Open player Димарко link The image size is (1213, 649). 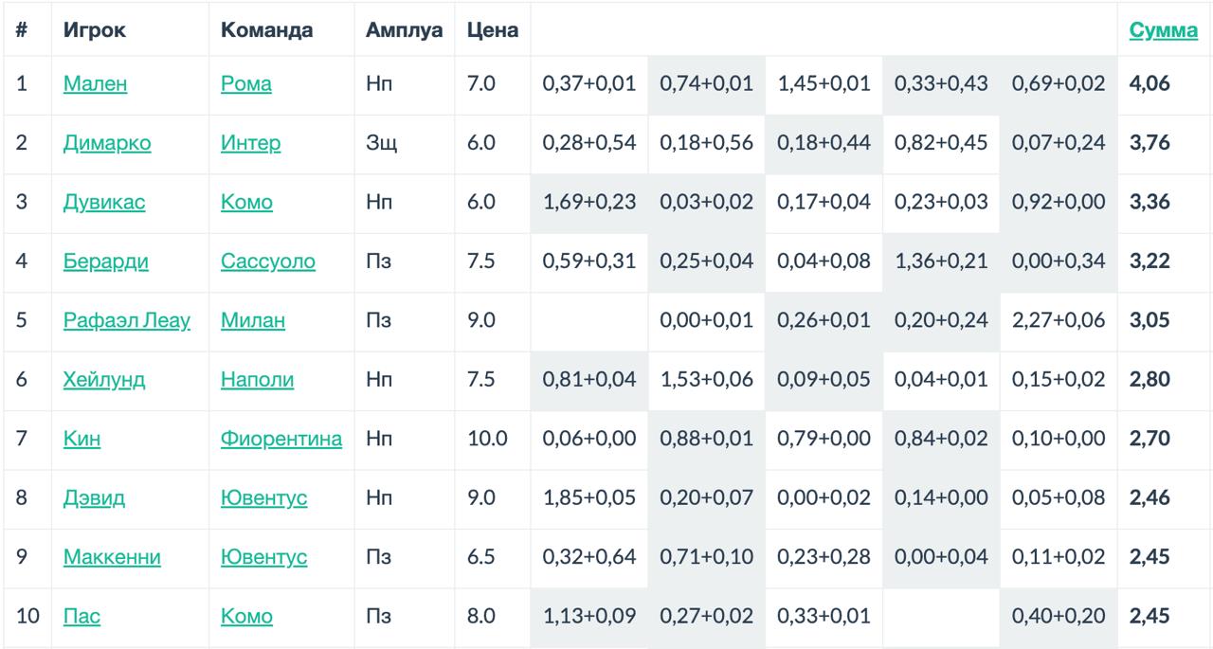tap(107, 143)
